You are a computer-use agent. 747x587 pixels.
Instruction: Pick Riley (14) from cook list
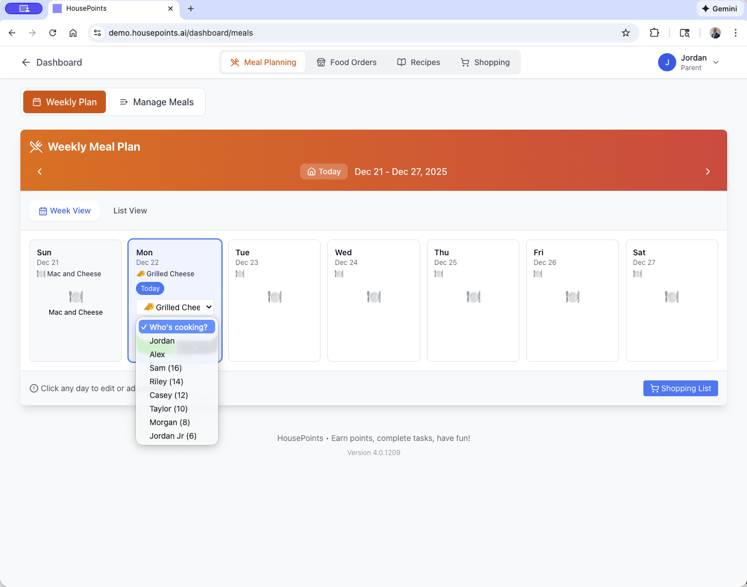[x=177, y=382]
